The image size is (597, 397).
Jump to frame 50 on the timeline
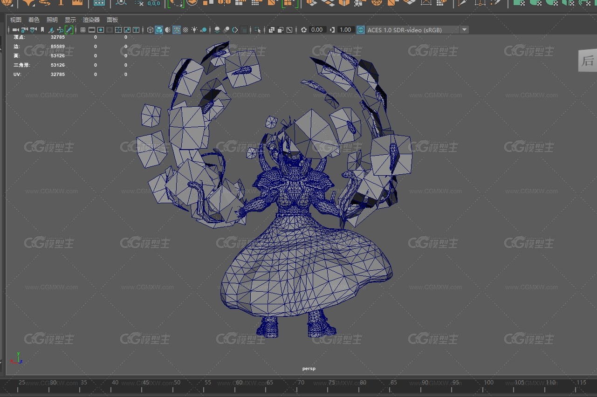[x=177, y=383]
